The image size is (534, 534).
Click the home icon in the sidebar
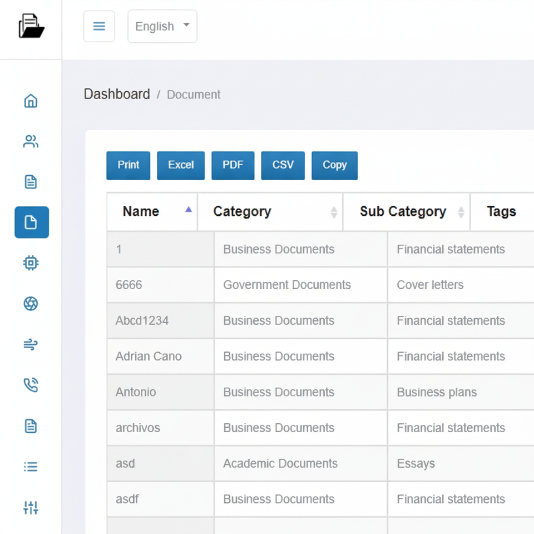[31, 101]
